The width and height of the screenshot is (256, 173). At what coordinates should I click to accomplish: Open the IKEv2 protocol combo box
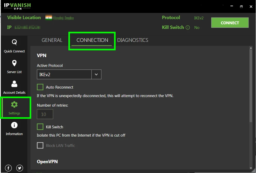click(x=69, y=74)
